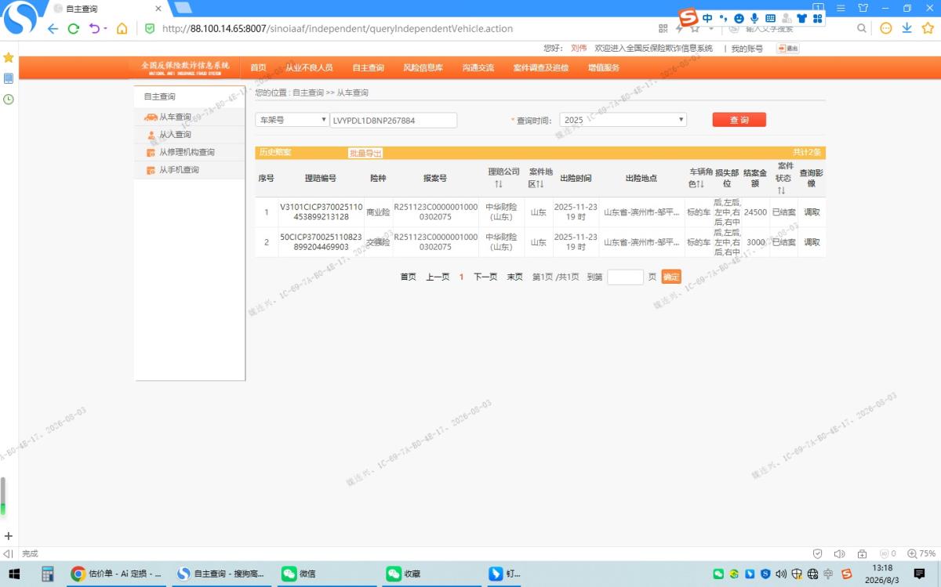Sort by 案件状态 column header
Image resolution: width=941 pixels, height=587 pixels.
785,178
